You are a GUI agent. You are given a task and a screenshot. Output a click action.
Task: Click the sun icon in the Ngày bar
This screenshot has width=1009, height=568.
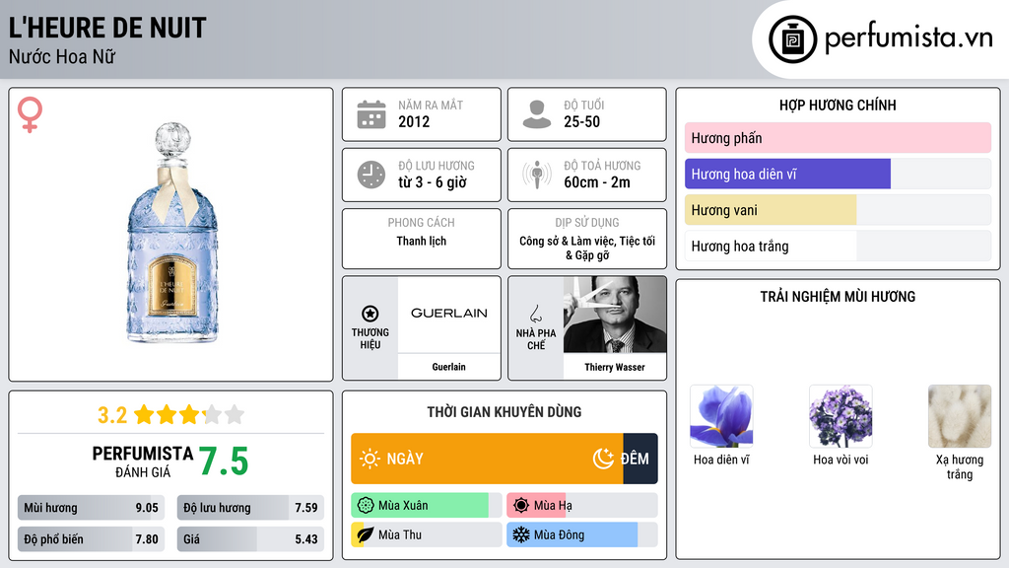click(x=370, y=459)
